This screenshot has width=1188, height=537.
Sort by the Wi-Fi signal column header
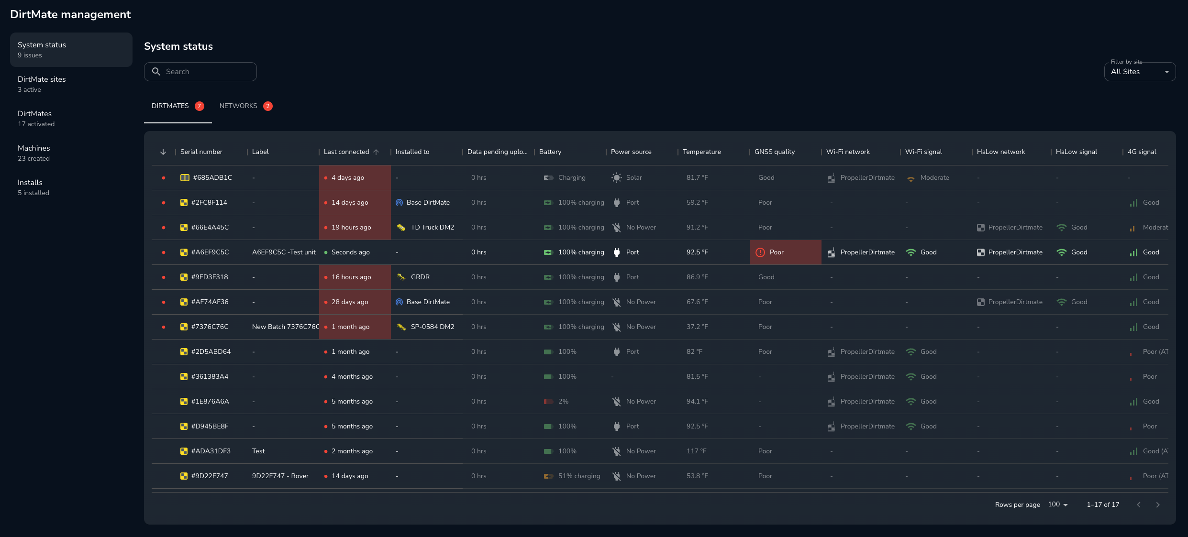[923, 152]
